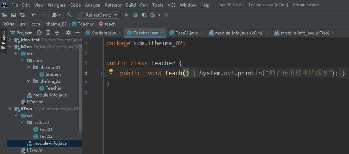Expand idea_test module node
Image resolution: width=349 pixels, height=154 pixels.
[10, 40]
